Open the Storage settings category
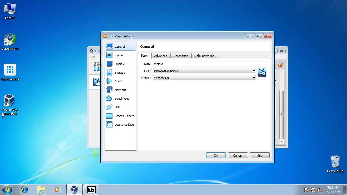Image resolution: width=347 pixels, height=195 pixels. [x=121, y=73]
